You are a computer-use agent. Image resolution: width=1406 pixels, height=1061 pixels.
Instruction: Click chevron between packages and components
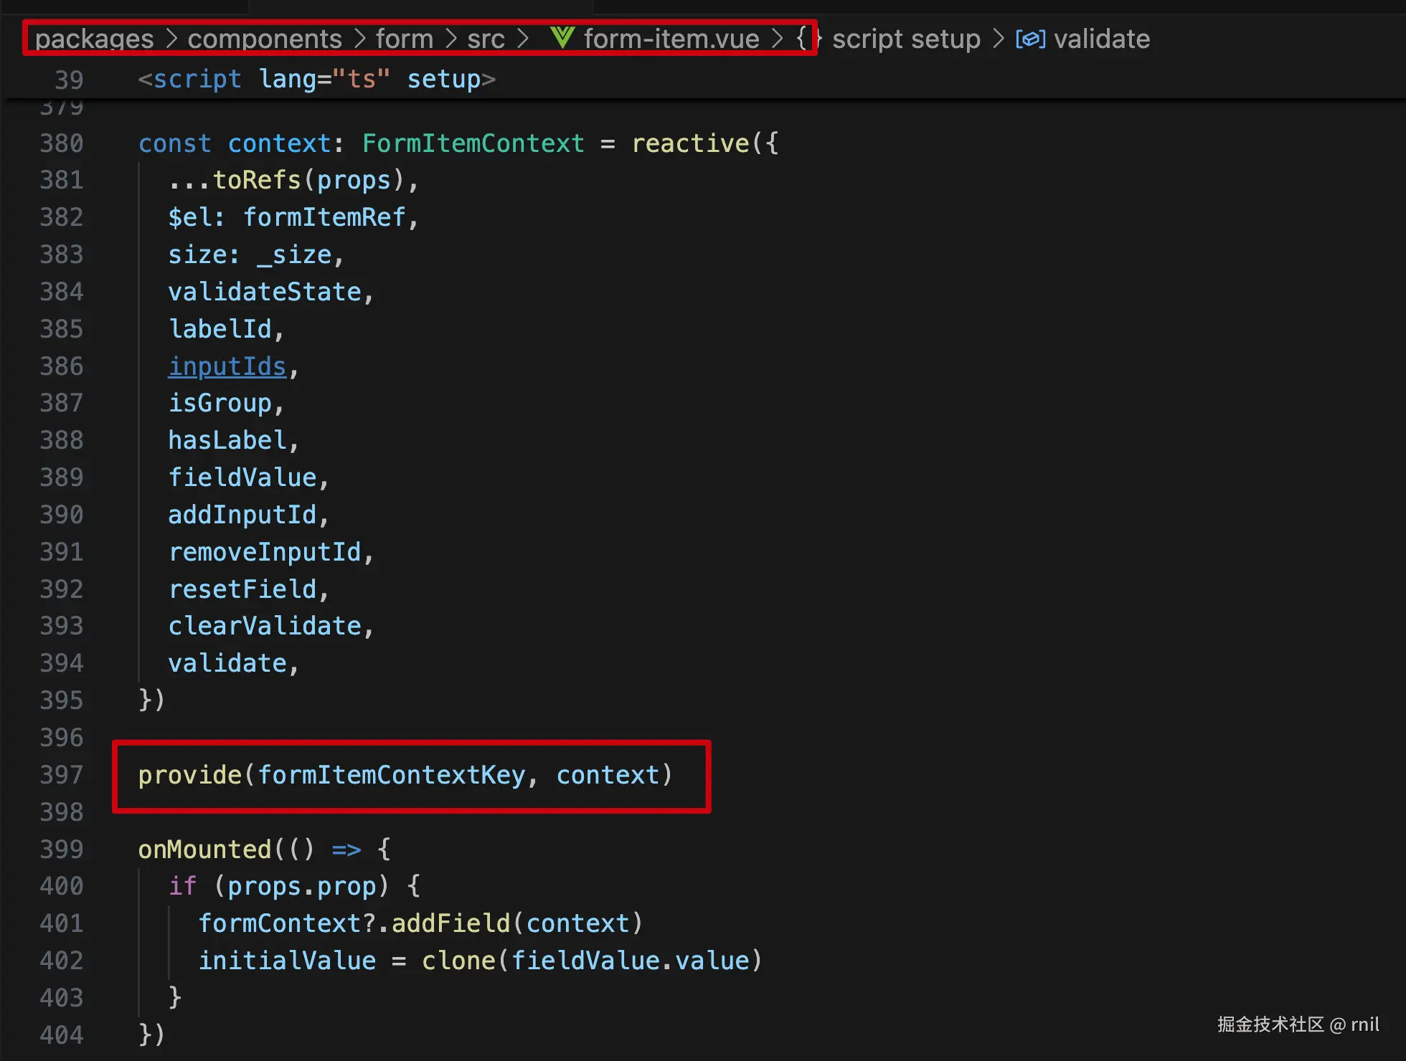171,39
